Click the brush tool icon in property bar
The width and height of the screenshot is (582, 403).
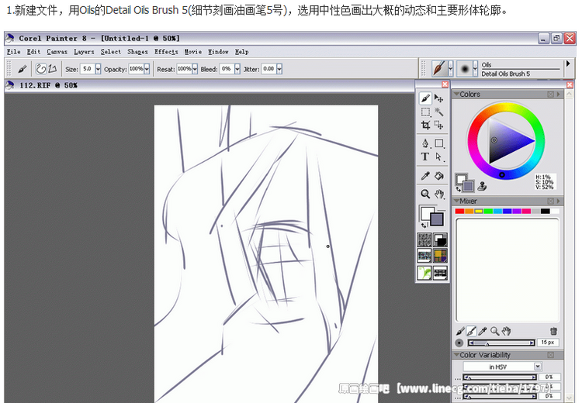22,69
